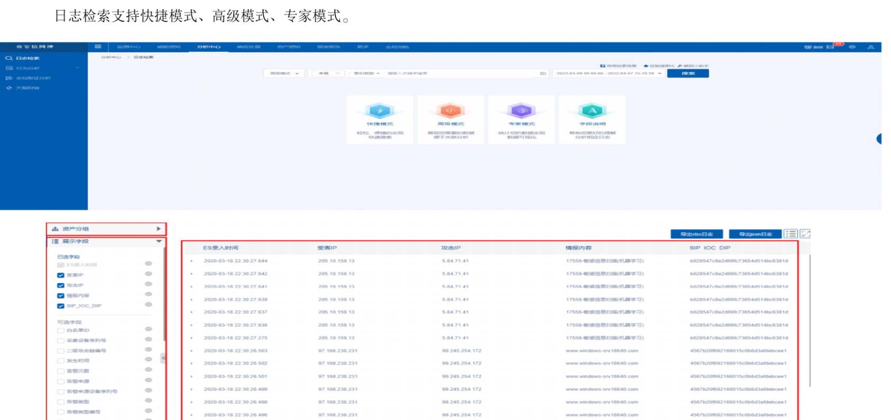Select 日志检索 in the left sidebar
This screenshot has width=891, height=420.
(x=27, y=58)
